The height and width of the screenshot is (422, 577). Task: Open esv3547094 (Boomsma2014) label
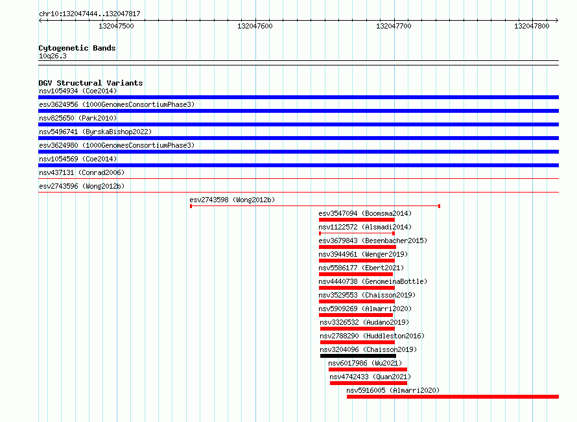365,213
